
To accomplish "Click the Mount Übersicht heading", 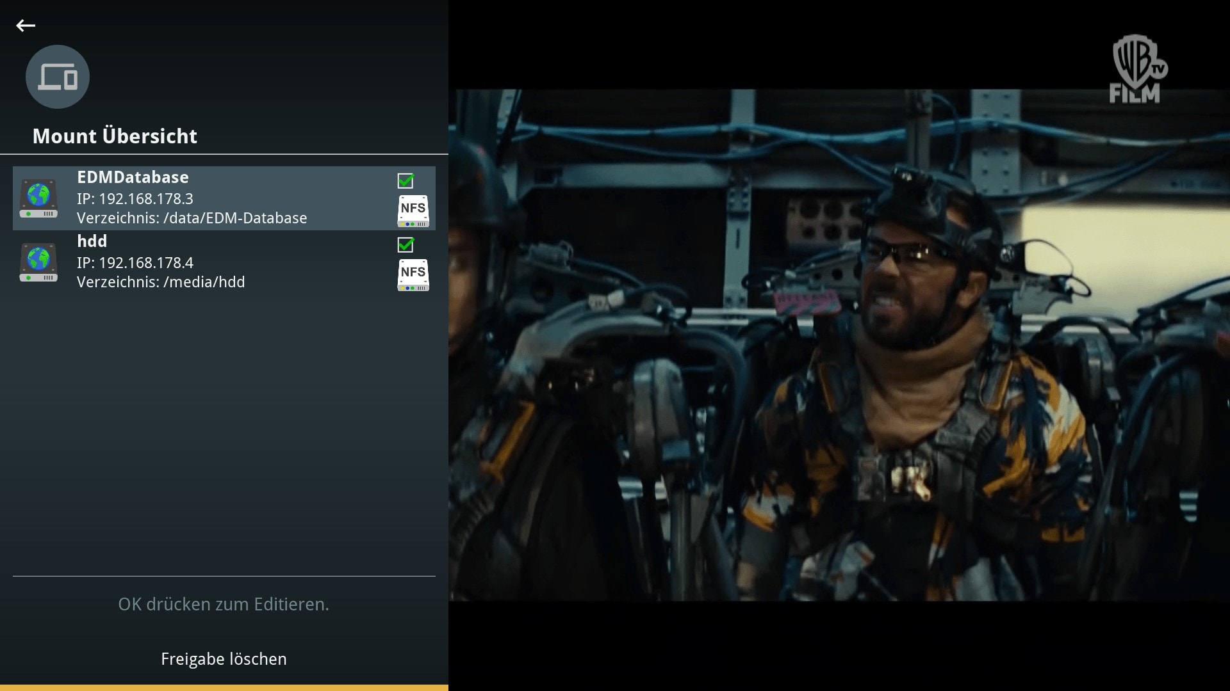I will pos(115,136).
